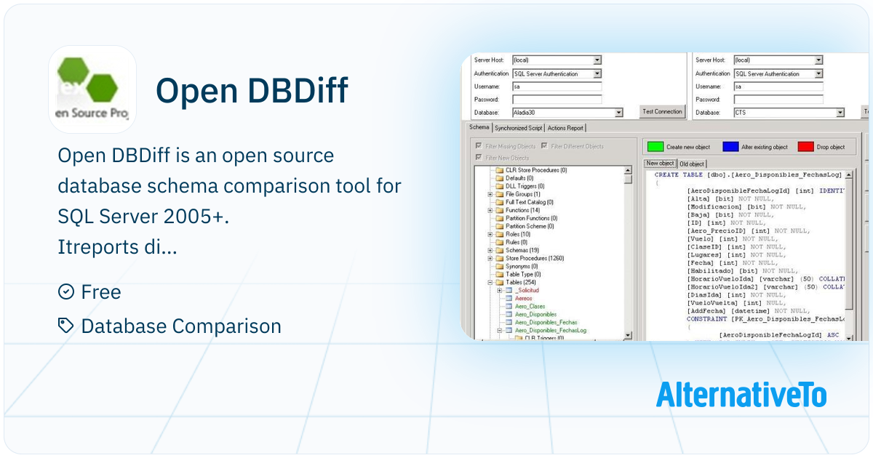Viewport: 873px width, 458px height.
Task: Select the Functions folder icon
Action: tap(499, 210)
